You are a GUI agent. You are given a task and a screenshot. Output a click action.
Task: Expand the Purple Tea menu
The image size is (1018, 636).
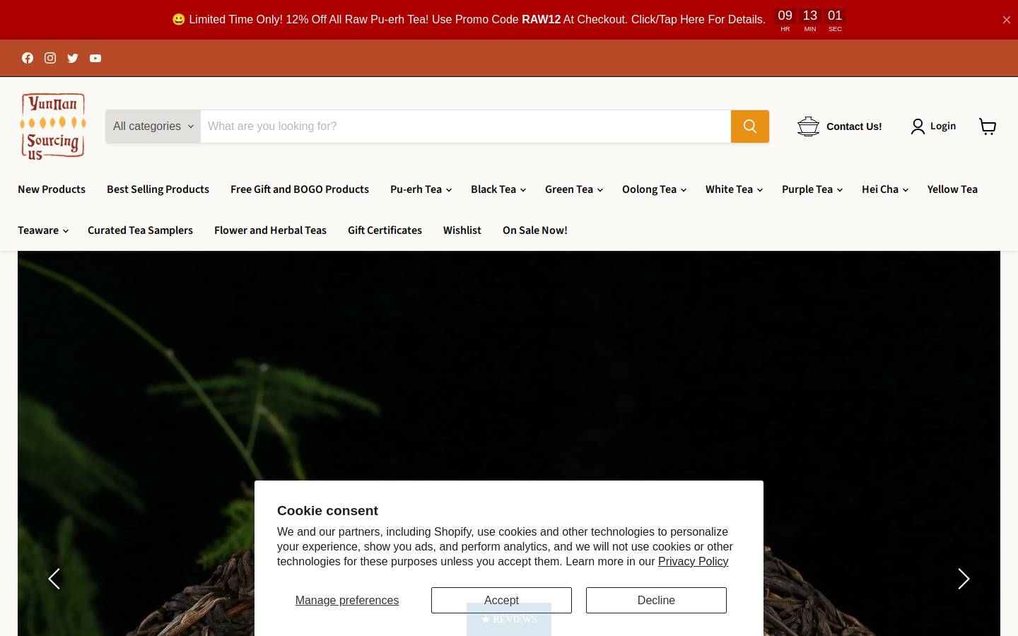point(812,189)
